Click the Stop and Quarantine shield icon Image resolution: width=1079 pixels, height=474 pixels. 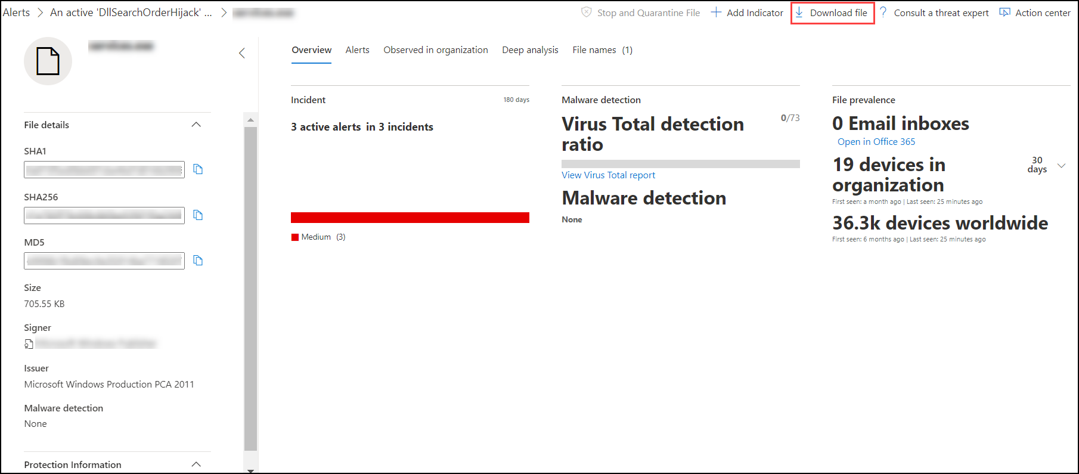click(x=587, y=13)
